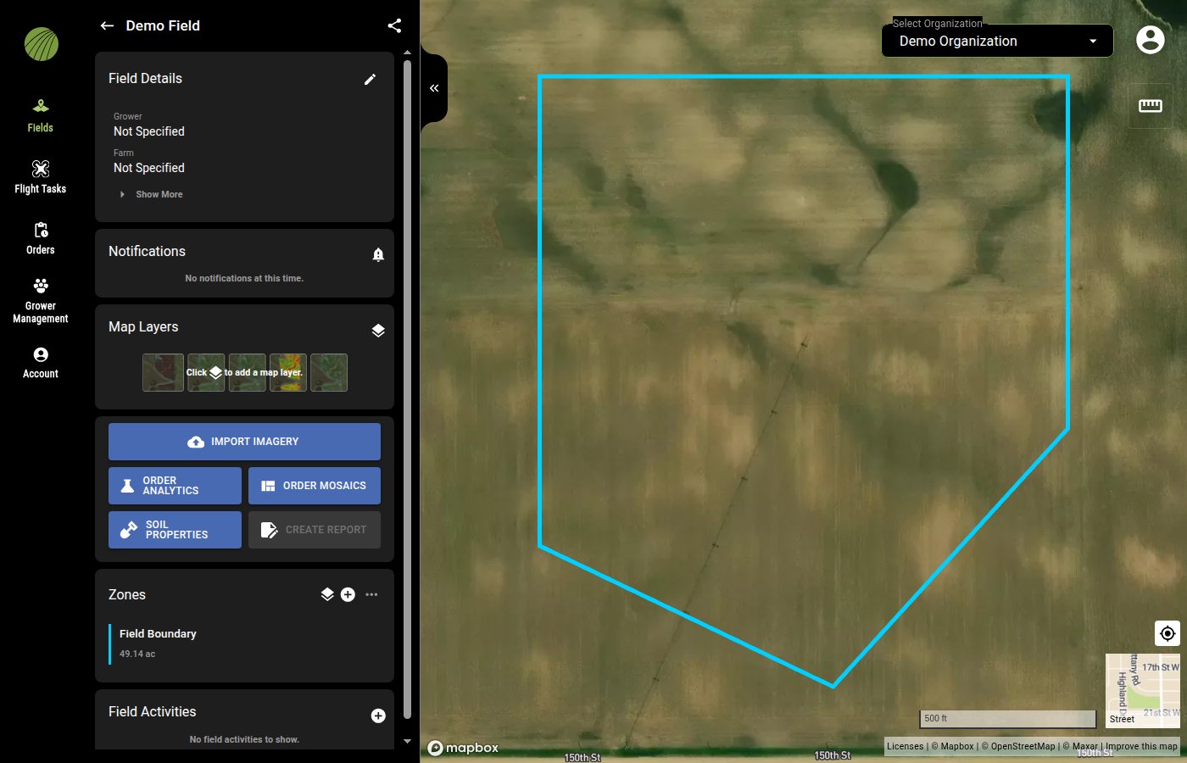Select first map layer thumbnail

pos(164,372)
